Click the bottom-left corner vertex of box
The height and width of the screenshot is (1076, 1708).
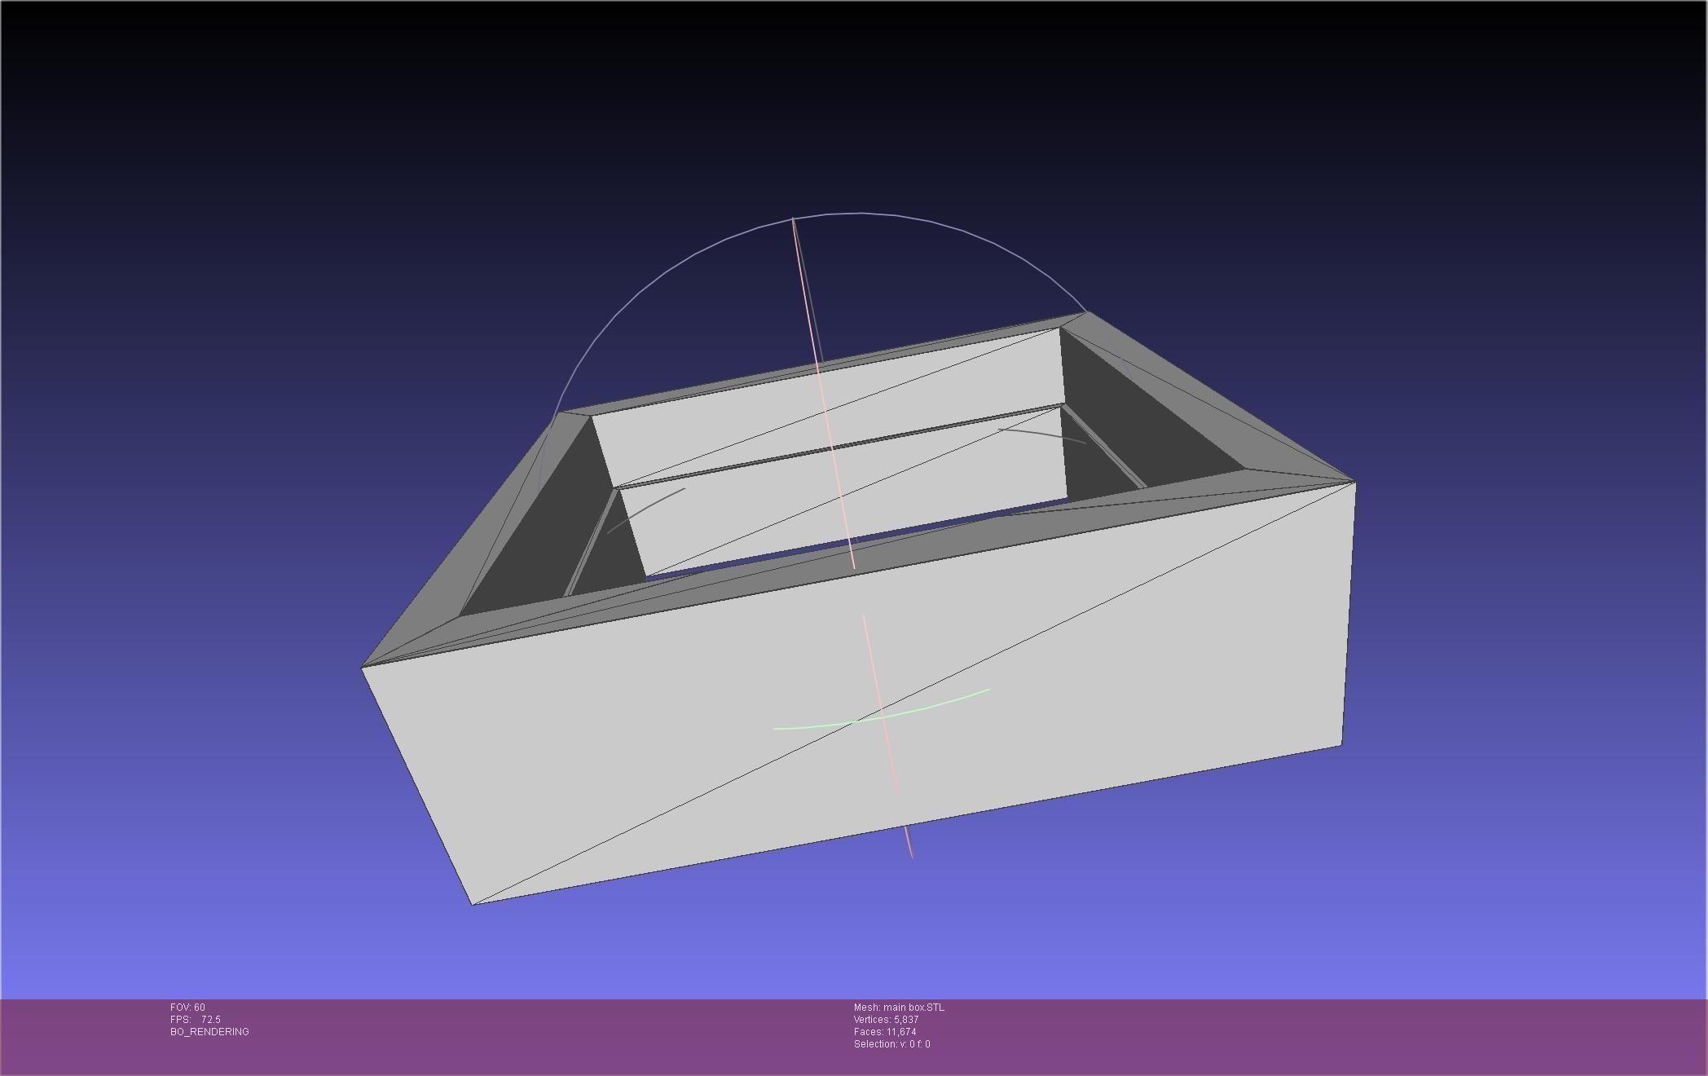coord(472,903)
